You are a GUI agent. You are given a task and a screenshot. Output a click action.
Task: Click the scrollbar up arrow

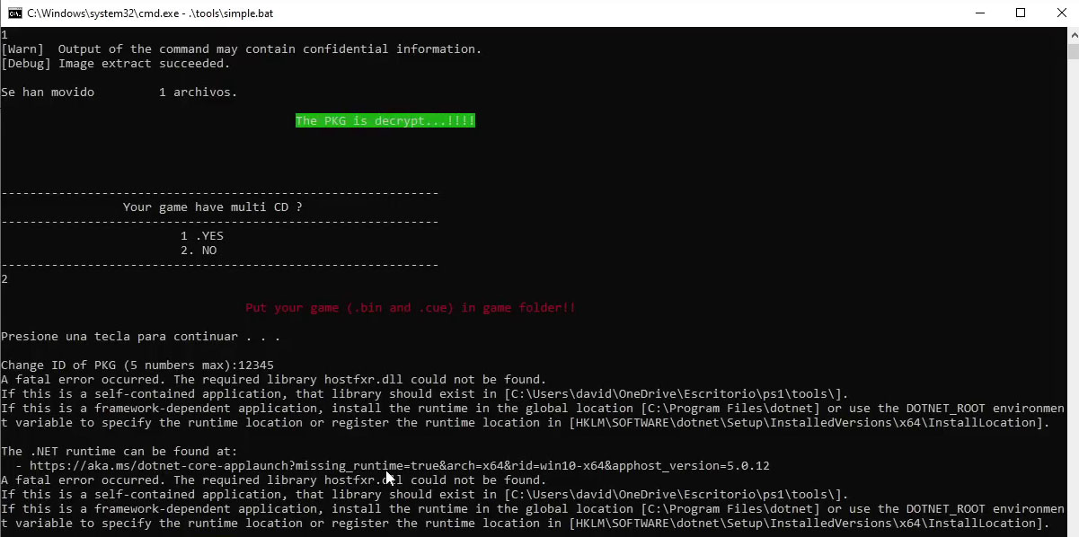pos(1072,34)
